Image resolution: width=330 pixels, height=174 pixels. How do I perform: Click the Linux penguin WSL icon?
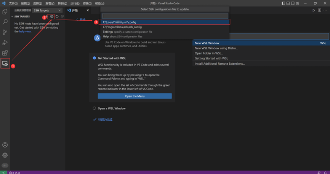click(97, 38)
